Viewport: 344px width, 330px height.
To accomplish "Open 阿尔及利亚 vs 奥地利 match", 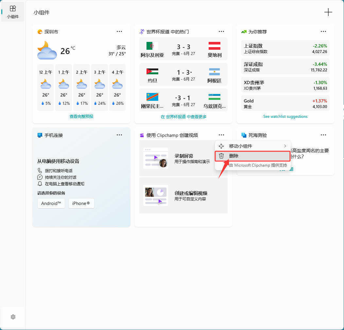I will coord(183,49).
